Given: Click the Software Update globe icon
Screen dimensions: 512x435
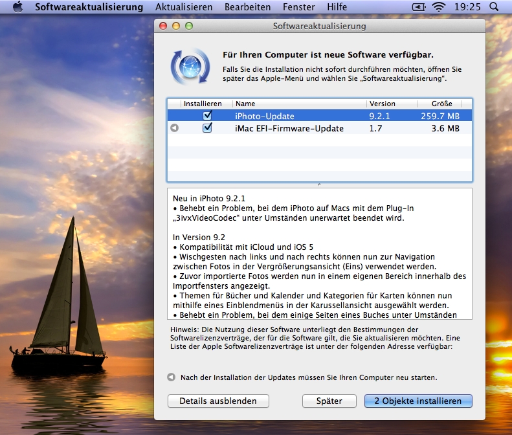Looking at the screenshot, I should tap(190, 66).
